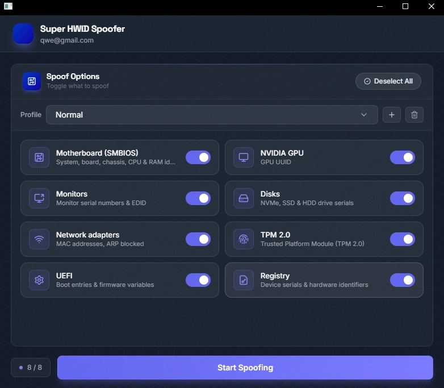
Task: Add a new profile with plus button
Action: [x=392, y=115]
